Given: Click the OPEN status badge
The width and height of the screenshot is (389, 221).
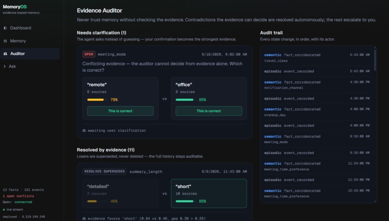Looking at the screenshot, I should [x=89, y=55].
